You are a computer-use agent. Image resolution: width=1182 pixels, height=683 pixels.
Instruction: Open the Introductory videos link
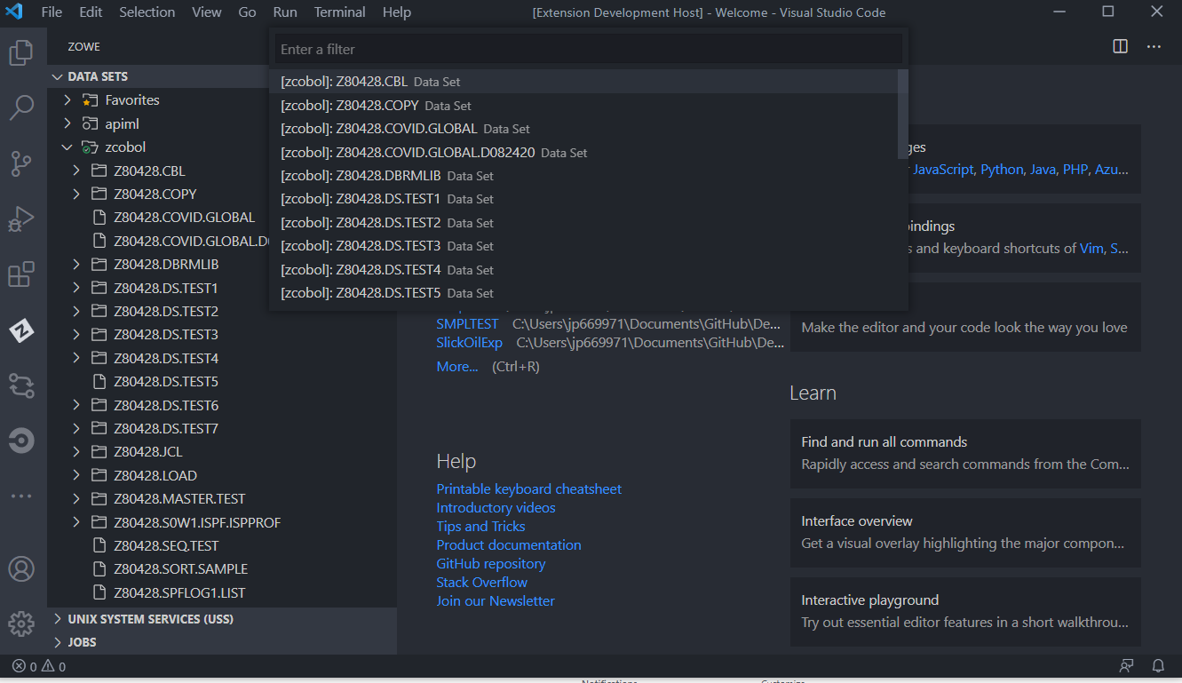pos(496,508)
